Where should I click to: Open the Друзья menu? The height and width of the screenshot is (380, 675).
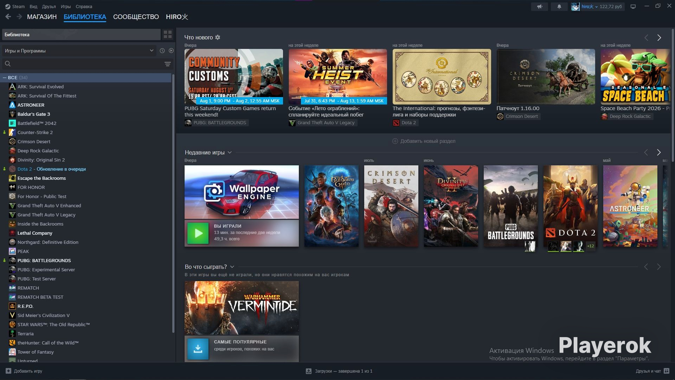(x=49, y=6)
